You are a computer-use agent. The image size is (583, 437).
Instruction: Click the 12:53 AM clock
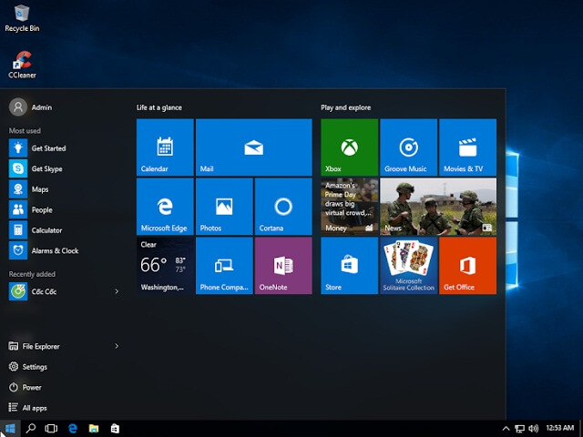click(x=560, y=428)
